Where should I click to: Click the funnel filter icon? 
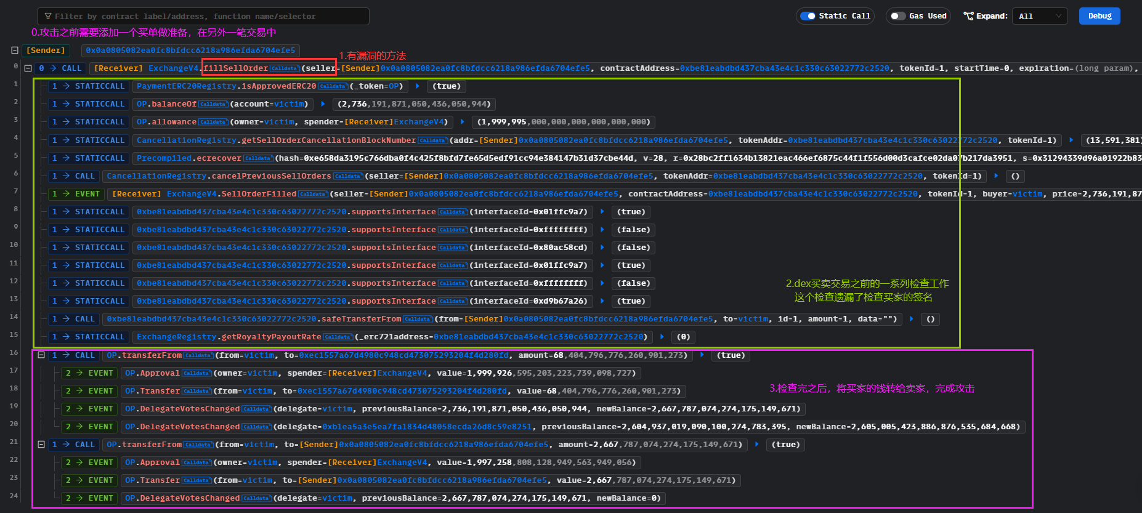[48, 16]
